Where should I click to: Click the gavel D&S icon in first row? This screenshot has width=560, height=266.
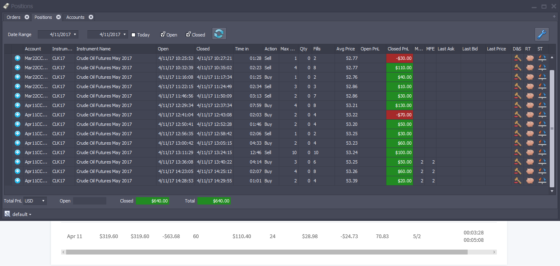click(x=518, y=58)
